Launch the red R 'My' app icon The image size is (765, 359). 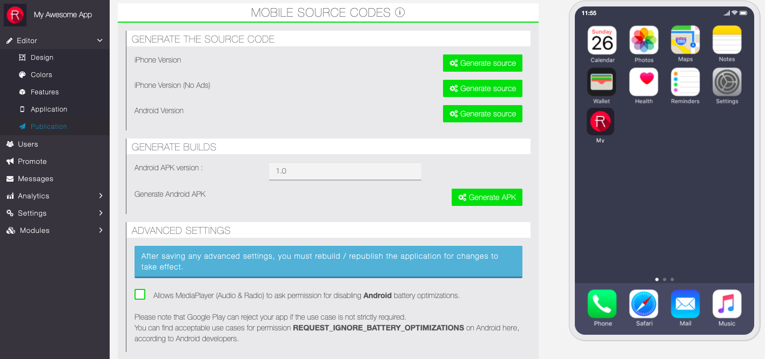click(x=600, y=122)
